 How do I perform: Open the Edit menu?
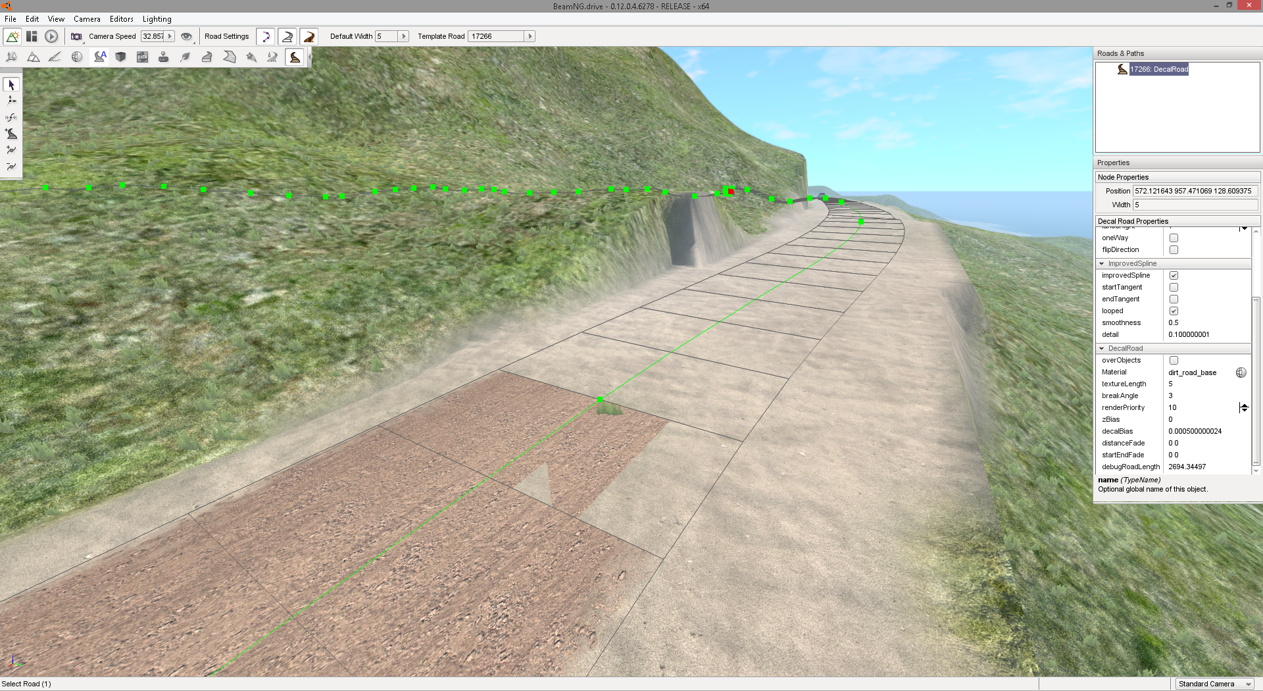[32, 19]
